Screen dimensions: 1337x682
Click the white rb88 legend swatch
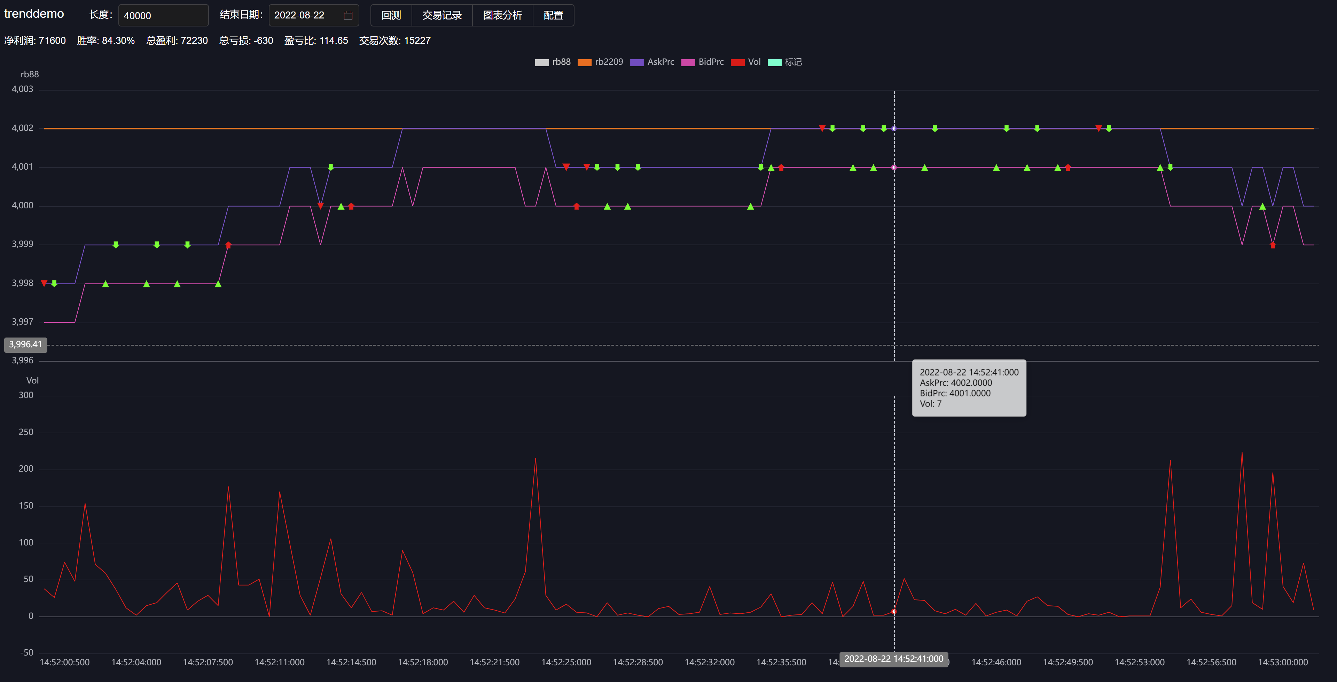[541, 62]
